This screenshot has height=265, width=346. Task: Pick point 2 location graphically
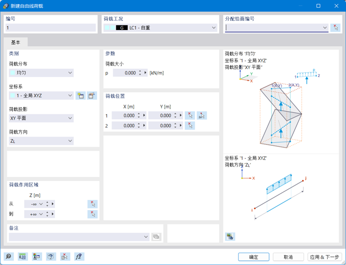190,125
